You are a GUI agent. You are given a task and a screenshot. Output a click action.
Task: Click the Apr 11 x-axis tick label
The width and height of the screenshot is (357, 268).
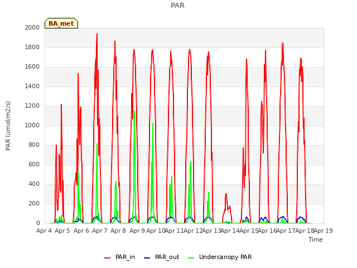(174, 231)
